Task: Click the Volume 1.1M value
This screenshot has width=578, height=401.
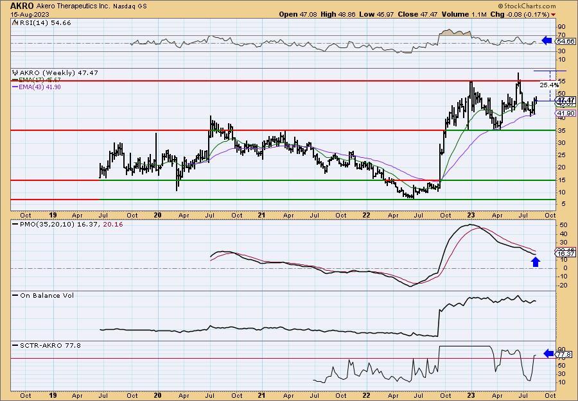Action: click(464, 14)
